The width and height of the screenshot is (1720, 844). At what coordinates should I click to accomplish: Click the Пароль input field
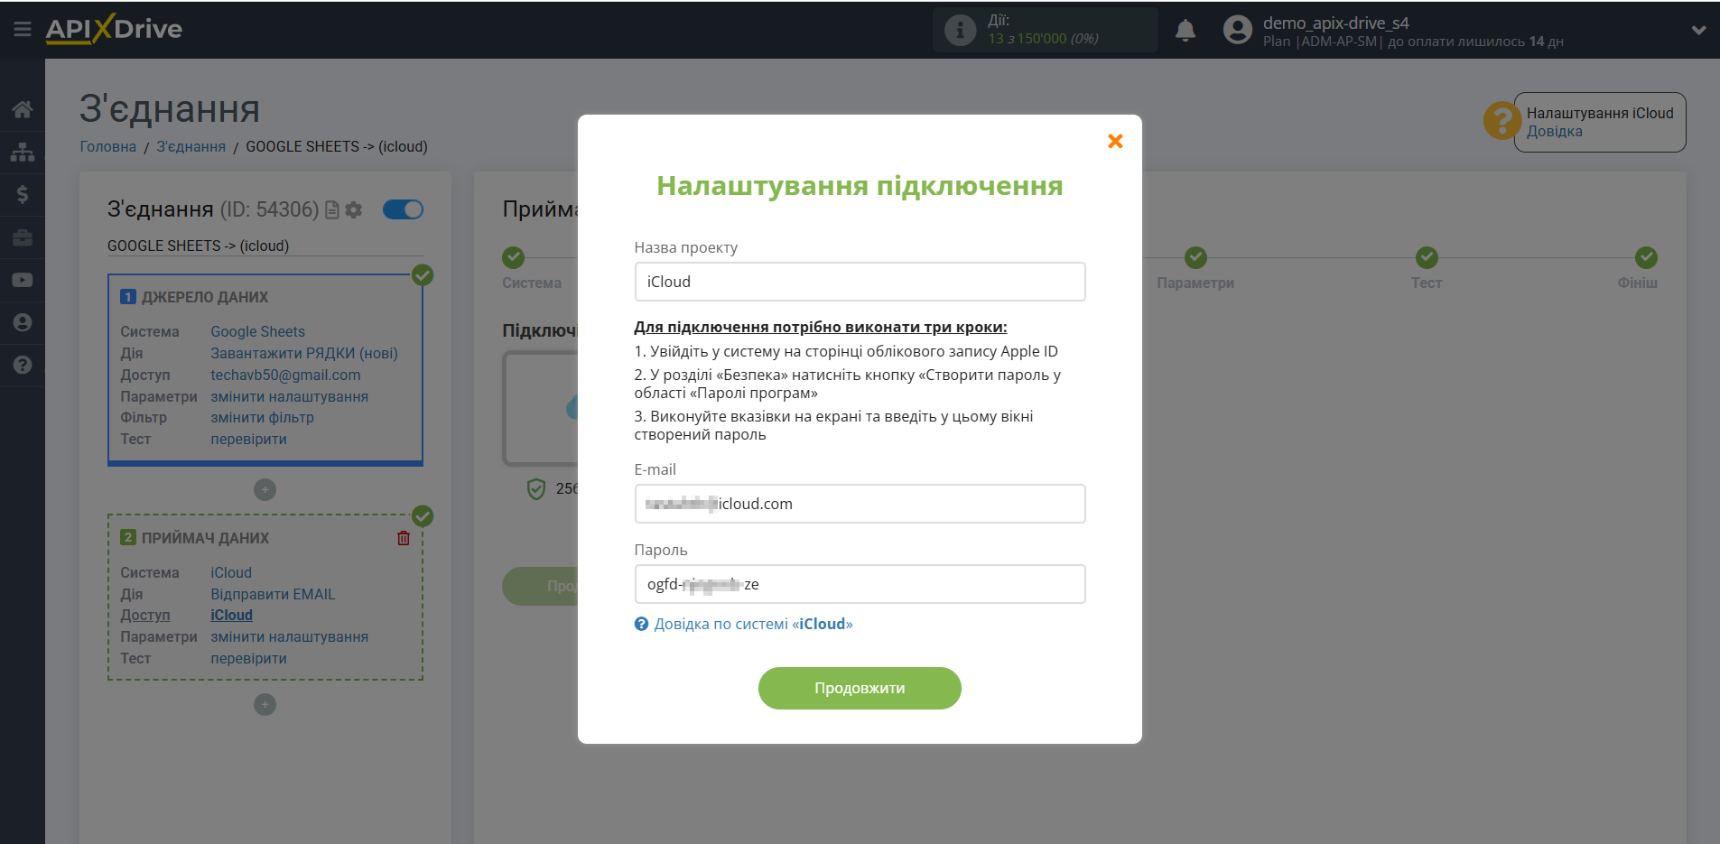(860, 584)
